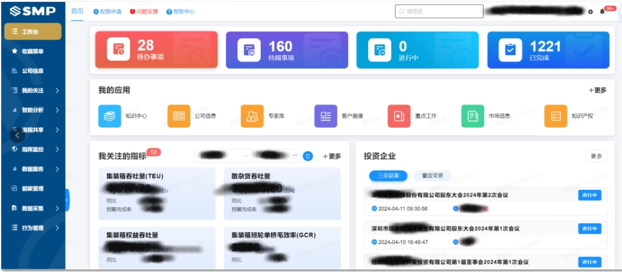Click the 请搜索 search field

[x=439, y=11]
